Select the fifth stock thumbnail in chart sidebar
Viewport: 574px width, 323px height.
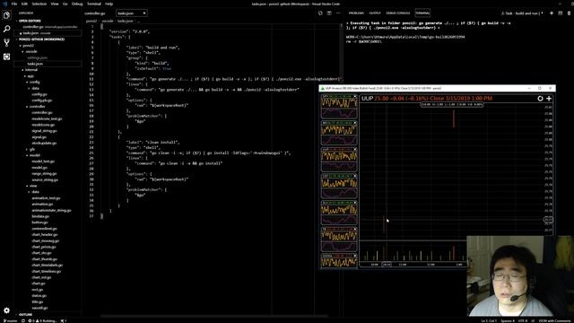[x=339, y=213]
